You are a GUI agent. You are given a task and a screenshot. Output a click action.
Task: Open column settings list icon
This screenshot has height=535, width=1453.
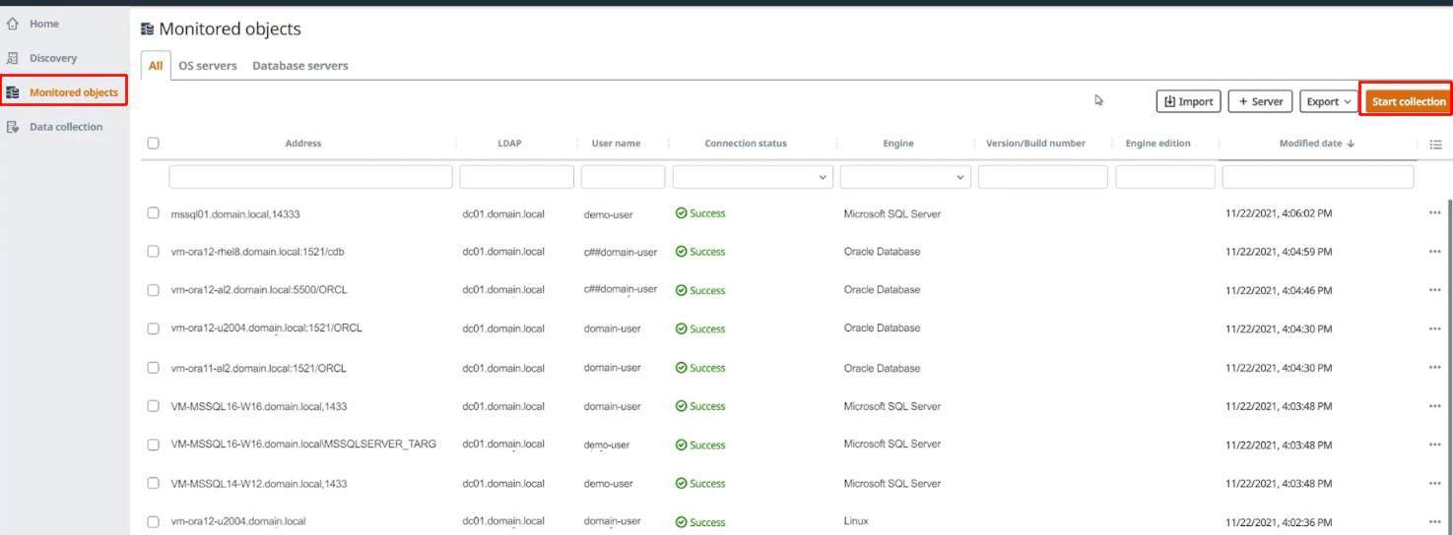(1435, 144)
